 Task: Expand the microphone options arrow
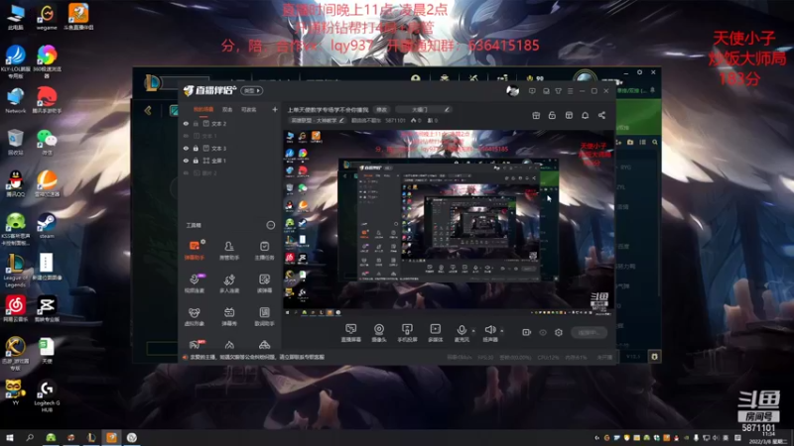(x=473, y=331)
